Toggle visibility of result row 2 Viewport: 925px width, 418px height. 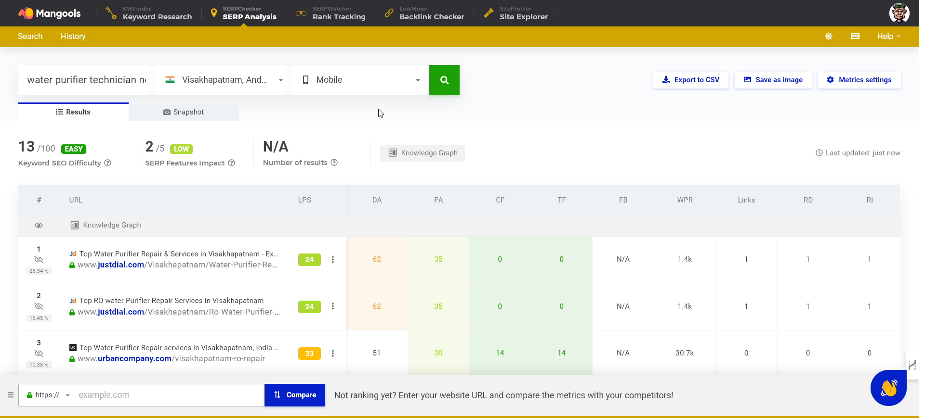click(39, 306)
